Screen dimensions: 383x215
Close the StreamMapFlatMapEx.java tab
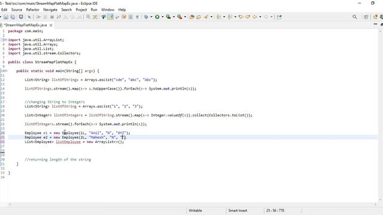51,25
